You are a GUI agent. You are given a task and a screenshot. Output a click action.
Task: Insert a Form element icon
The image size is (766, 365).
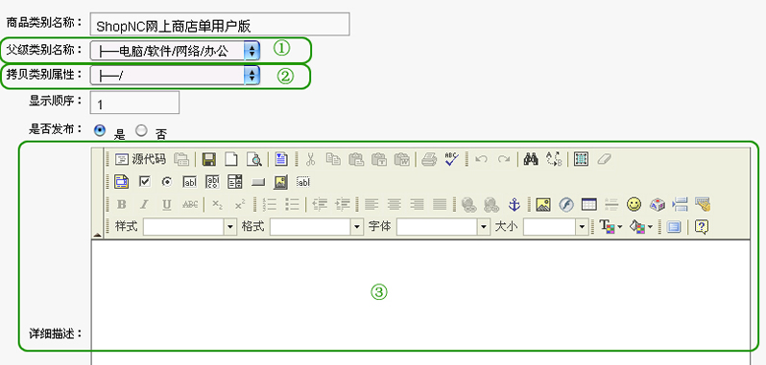122,182
